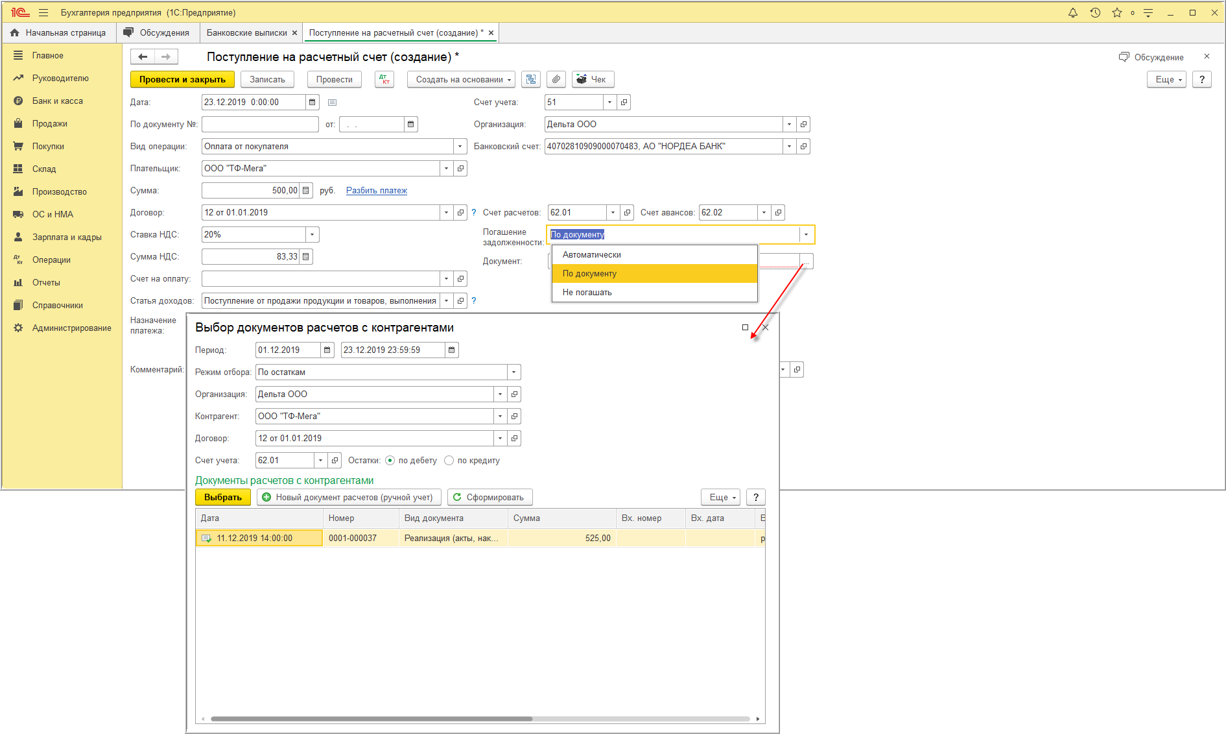
Task: Choose 'Не погашать' from the dropdown list
Action: [587, 292]
